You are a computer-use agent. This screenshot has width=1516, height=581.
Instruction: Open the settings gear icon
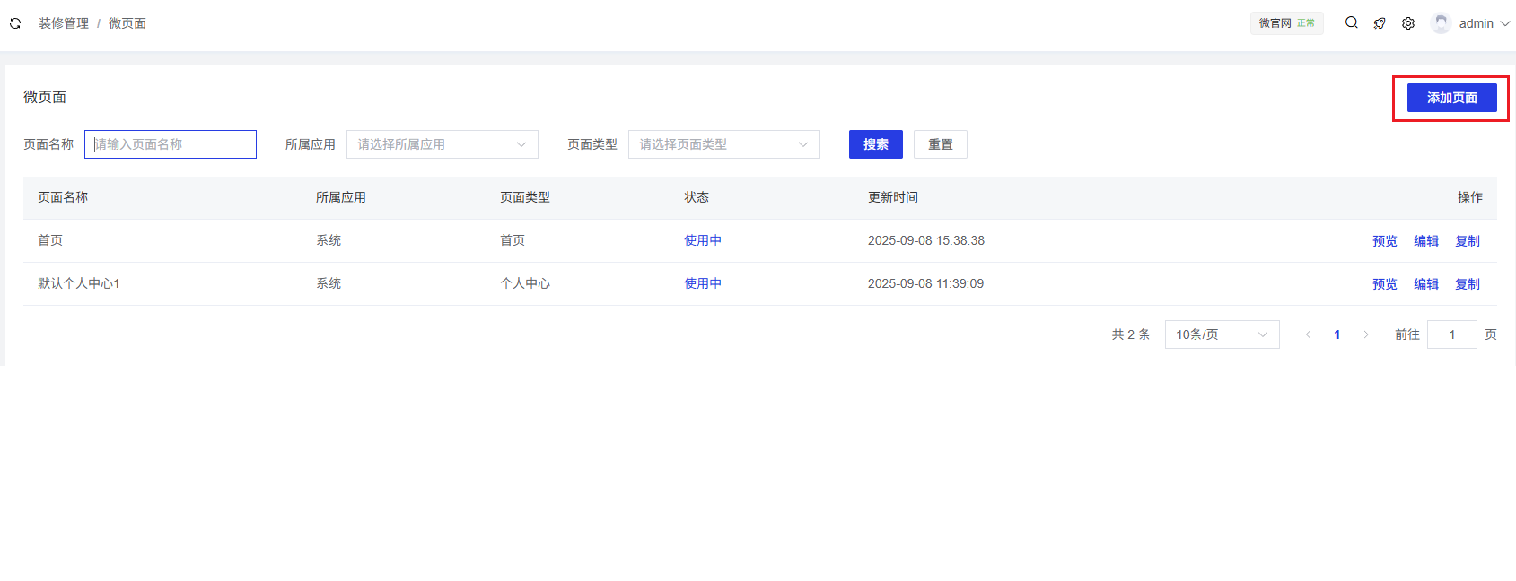click(1408, 23)
